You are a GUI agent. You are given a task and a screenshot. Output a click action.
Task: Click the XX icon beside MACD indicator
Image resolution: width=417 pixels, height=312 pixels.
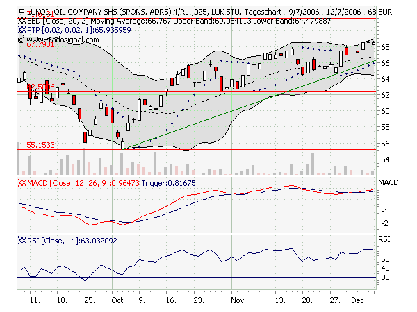(x=22, y=183)
